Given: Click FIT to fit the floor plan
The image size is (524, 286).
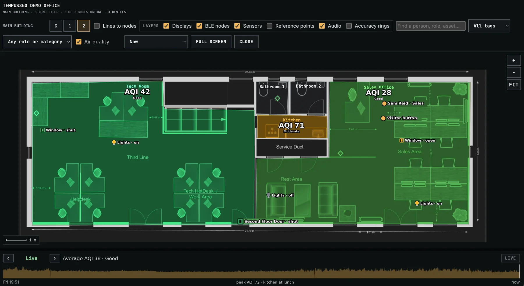Looking at the screenshot, I should pyautogui.click(x=514, y=85).
